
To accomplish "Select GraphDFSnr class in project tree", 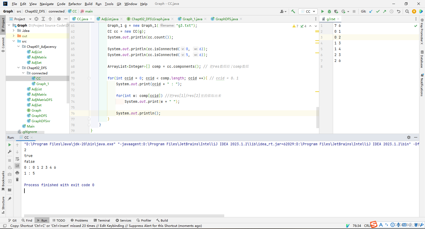I will point(41,121).
